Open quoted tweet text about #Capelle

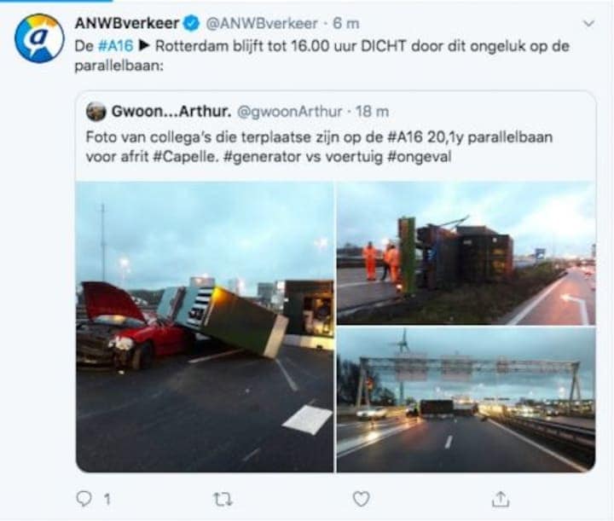[x=319, y=147]
